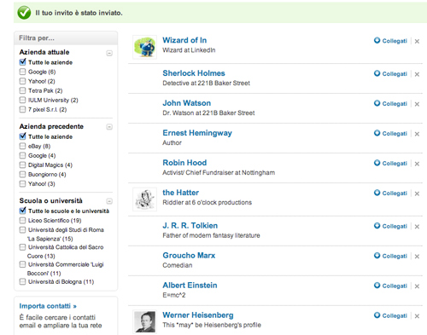Click Collegati next to Sherlock Holmes
The height and width of the screenshot is (335, 427).
point(390,74)
